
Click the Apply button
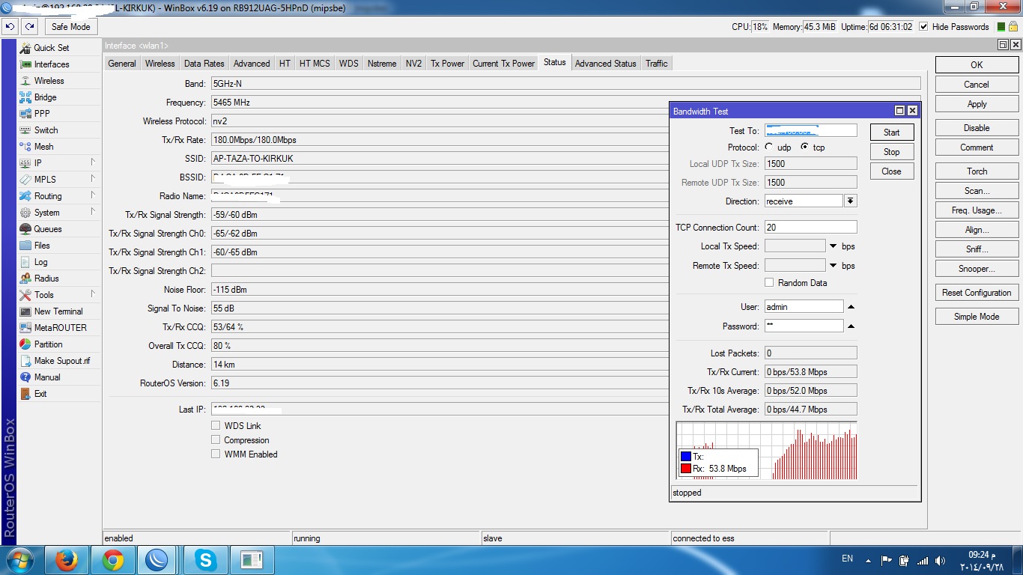click(977, 104)
